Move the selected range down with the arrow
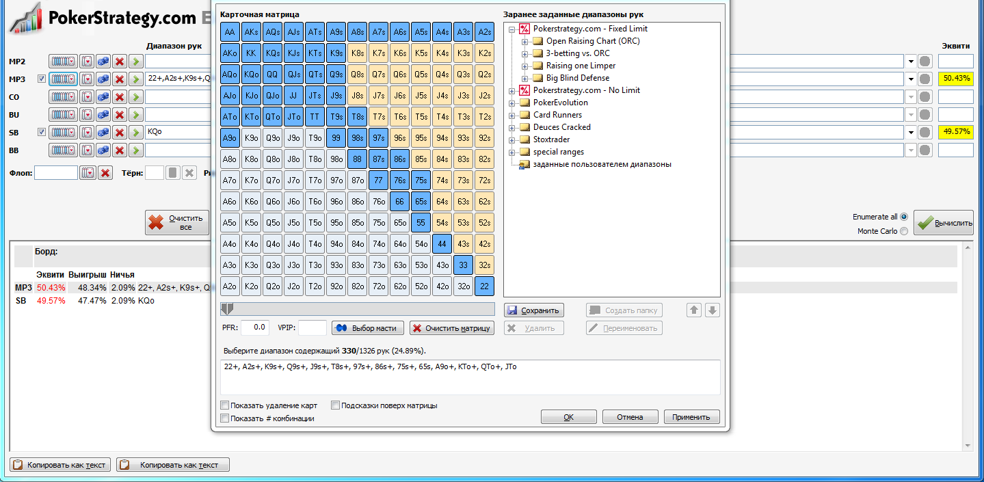The height and width of the screenshot is (482, 984). [x=713, y=310]
